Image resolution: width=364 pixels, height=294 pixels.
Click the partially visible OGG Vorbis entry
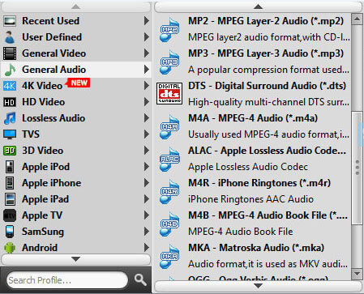[x=253, y=277]
